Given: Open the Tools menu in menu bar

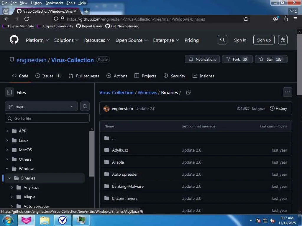Looking at the screenshot, I should point(71,3).
